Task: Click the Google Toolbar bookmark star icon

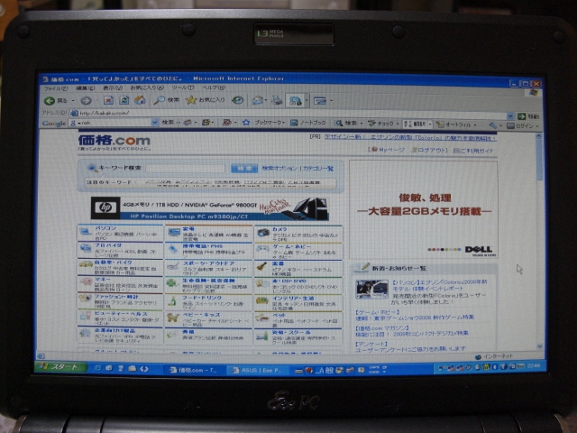Action: coord(246,123)
